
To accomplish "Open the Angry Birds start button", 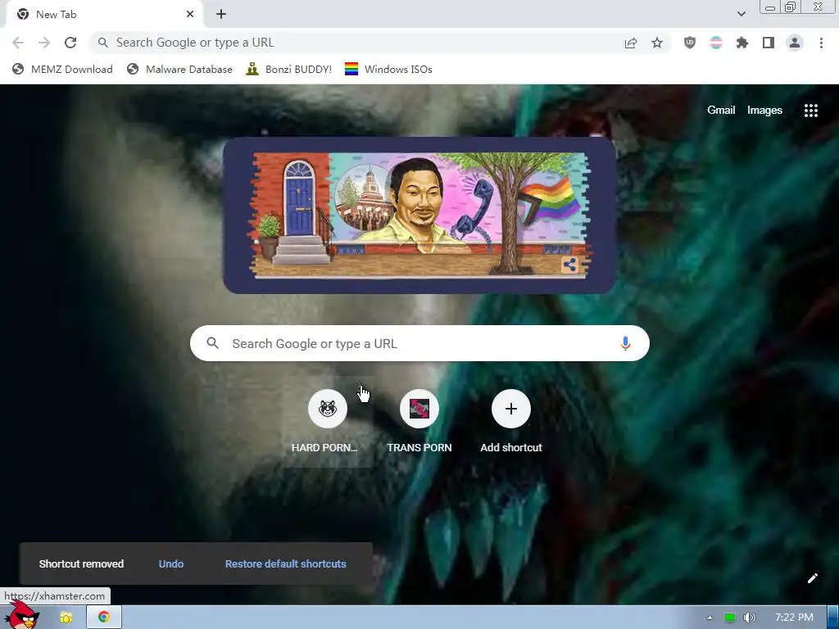I will [x=21, y=616].
